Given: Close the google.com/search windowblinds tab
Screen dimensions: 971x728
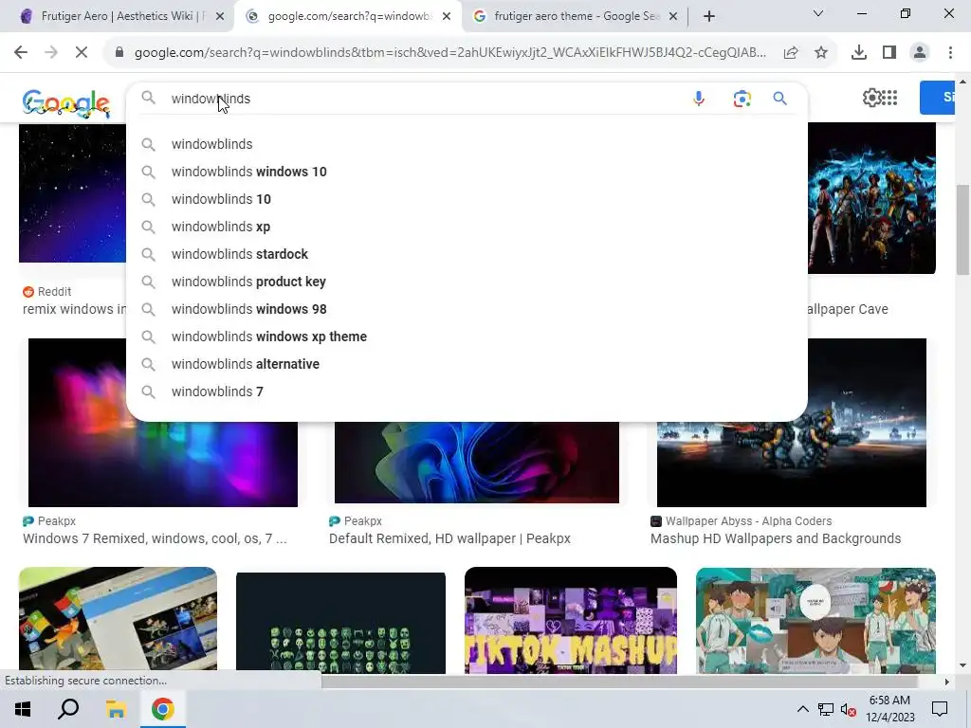Looking at the screenshot, I should click(447, 17).
